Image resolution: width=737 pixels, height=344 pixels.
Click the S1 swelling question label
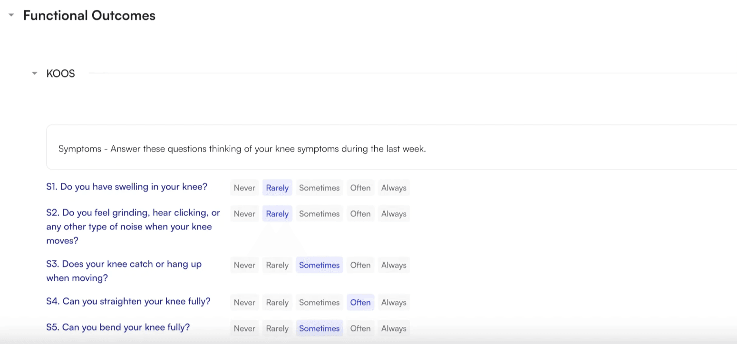[127, 187]
